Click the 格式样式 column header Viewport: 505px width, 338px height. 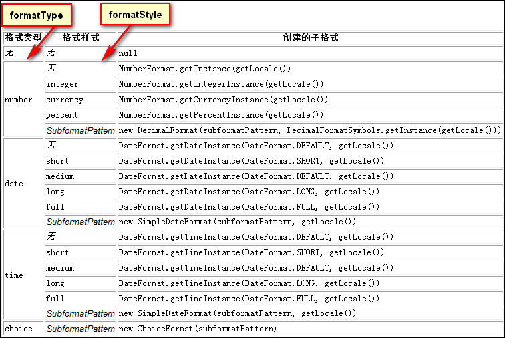(x=81, y=37)
